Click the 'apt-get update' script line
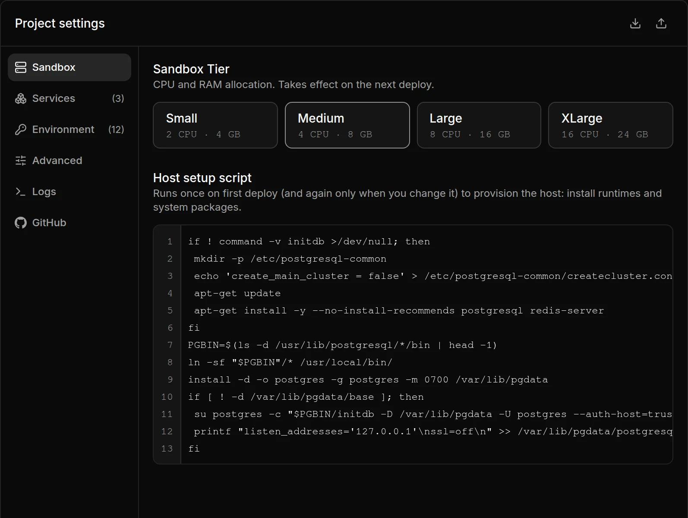Viewport: 688px width, 518px height. (237, 294)
